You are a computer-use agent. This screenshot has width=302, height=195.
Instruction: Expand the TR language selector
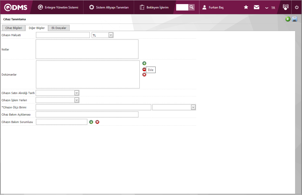click(270, 8)
